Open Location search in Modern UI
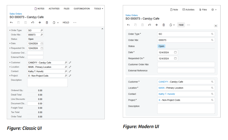This screenshot has height=140, width=228. tap(212, 88)
